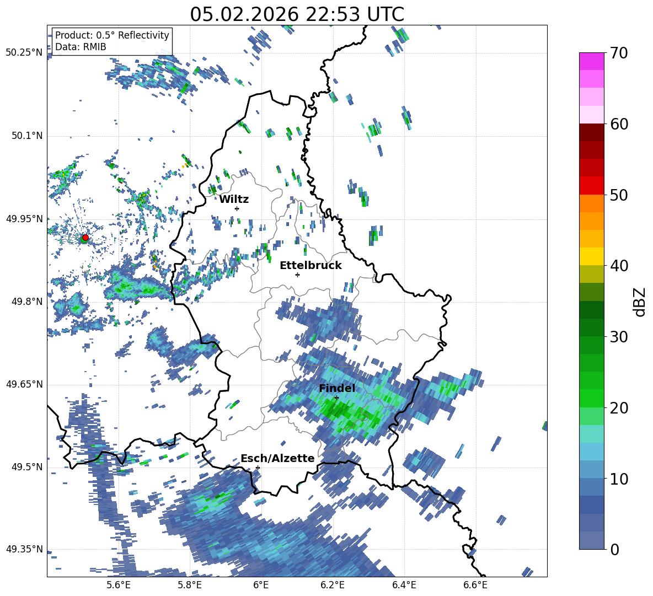Click the 30 value on the colorbar
The width and height of the screenshot is (653, 596).
[x=619, y=337]
